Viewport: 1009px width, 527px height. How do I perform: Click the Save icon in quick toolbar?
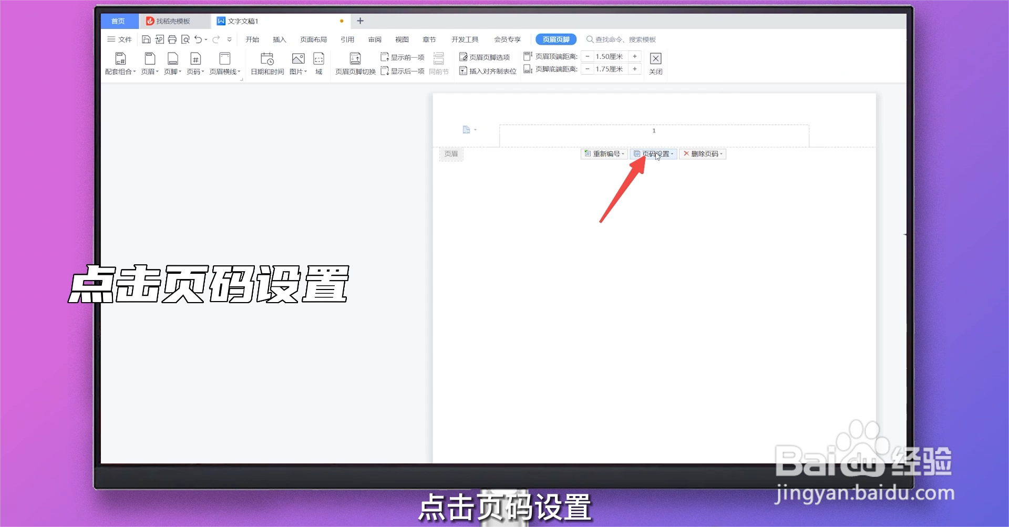click(146, 39)
